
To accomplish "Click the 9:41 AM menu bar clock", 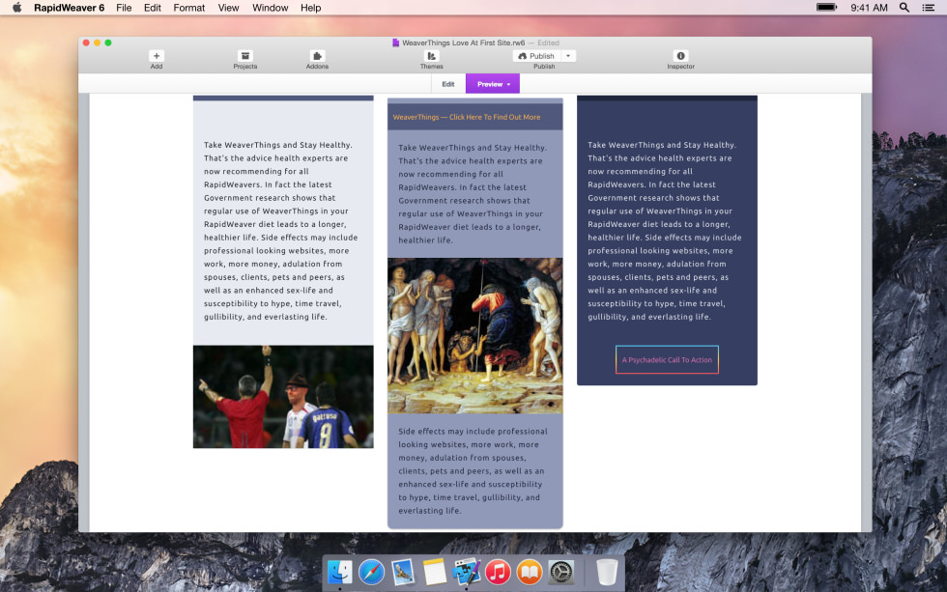I will point(869,8).
